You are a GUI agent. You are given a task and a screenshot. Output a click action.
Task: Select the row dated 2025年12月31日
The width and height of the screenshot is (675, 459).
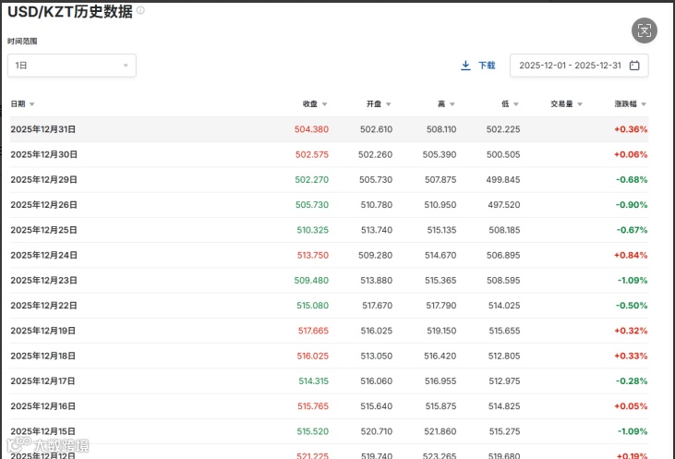330,129
